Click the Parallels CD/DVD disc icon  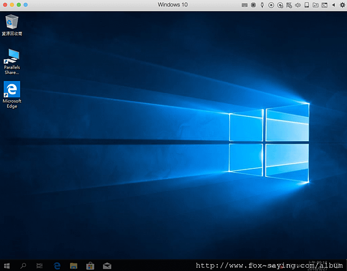pyautogui.click(x=271, y=5)
